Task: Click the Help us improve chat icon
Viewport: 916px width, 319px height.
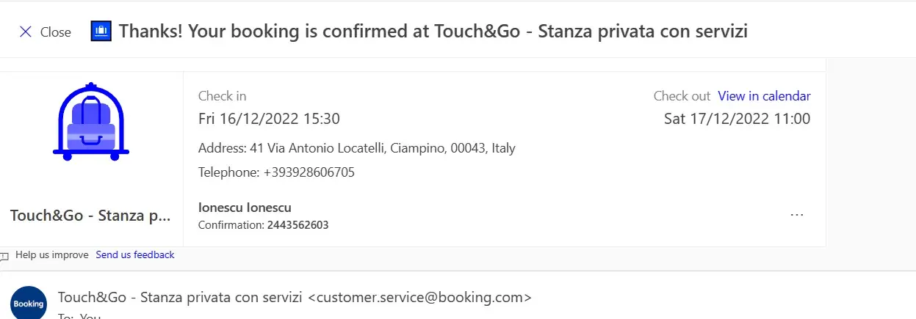Action: (4, 255)
